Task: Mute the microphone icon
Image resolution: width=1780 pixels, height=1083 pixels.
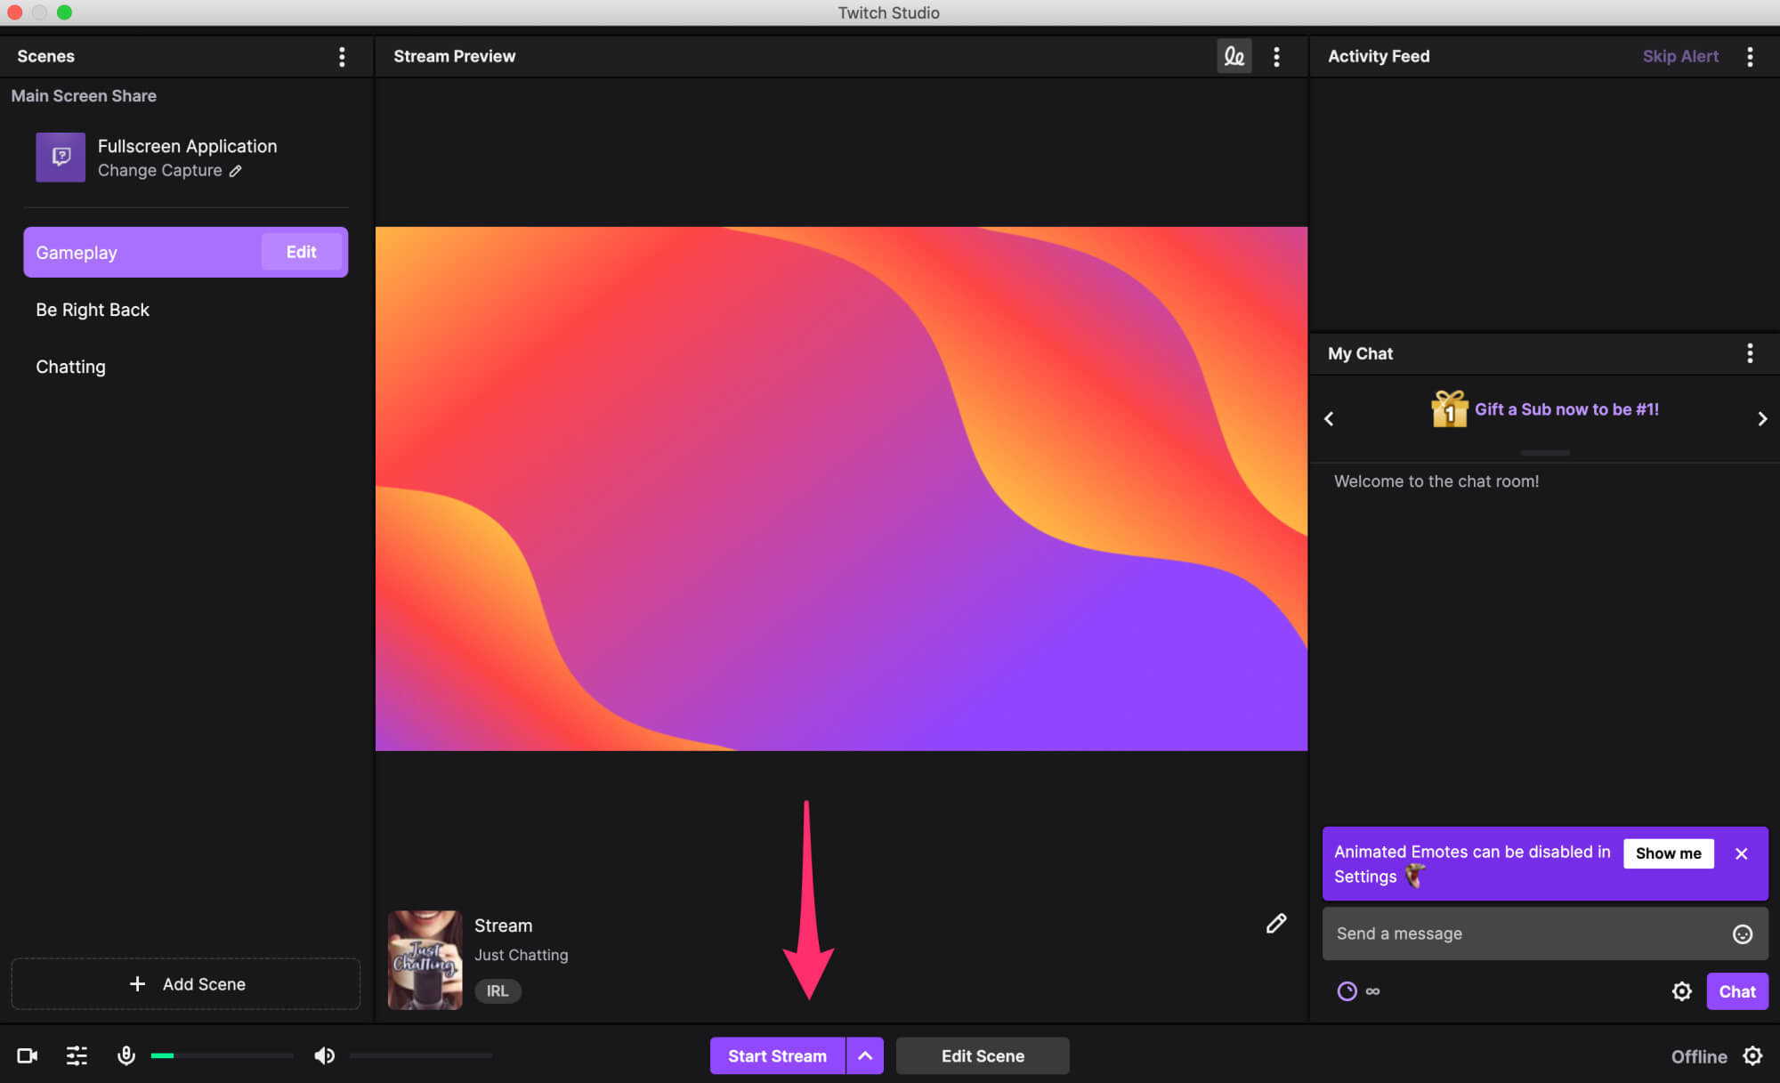Action: click(x=126, y=1055)
